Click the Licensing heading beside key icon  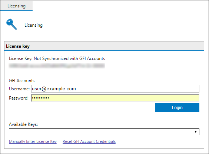pos(33,25)
